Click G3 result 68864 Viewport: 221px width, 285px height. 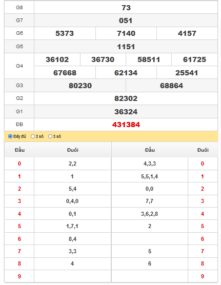[x=172, y=86]
